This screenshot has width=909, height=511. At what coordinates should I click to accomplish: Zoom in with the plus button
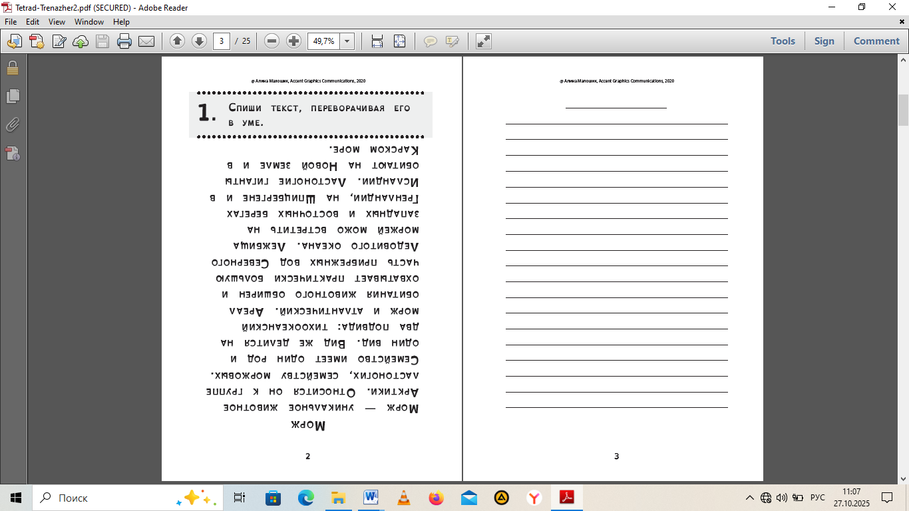coord(293,41)
